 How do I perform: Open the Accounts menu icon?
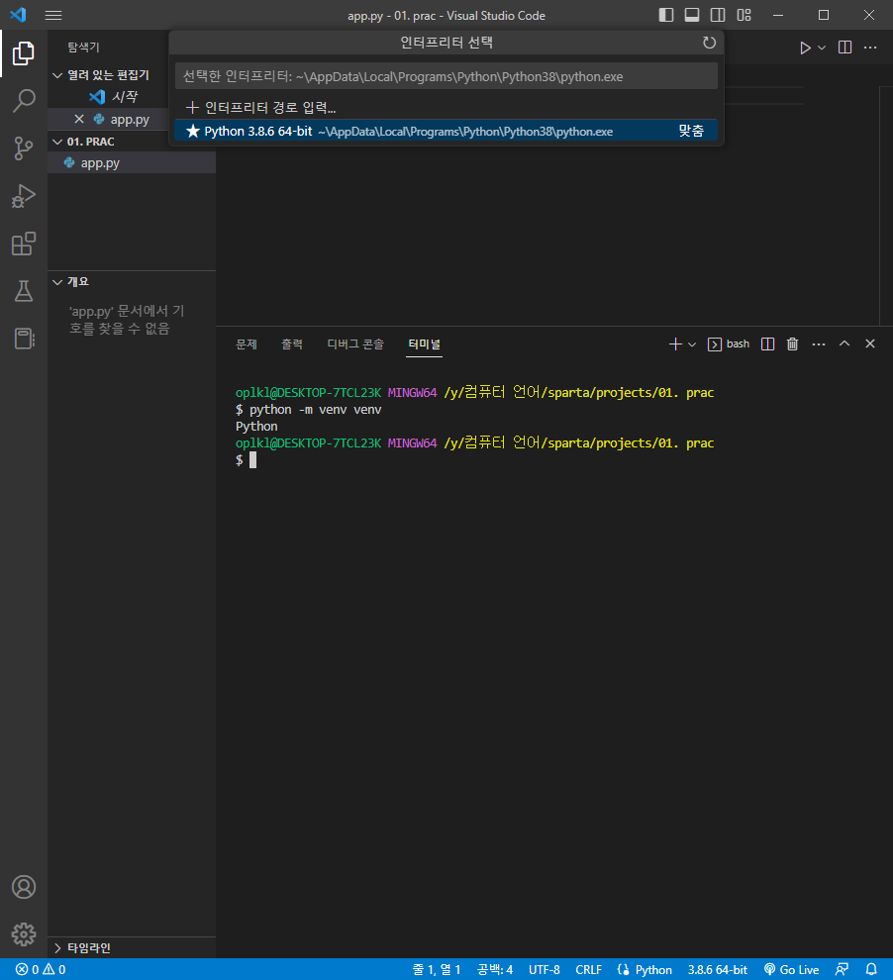24,887
